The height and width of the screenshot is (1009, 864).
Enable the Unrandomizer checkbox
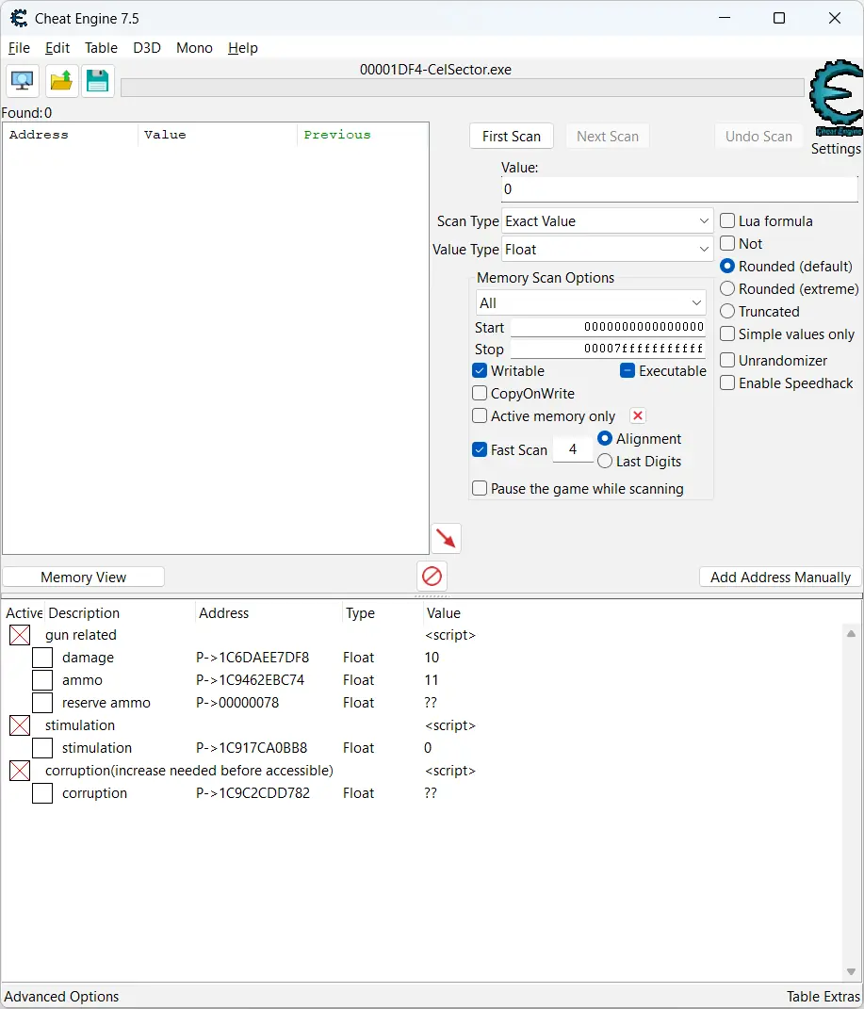tap(727, 360)
